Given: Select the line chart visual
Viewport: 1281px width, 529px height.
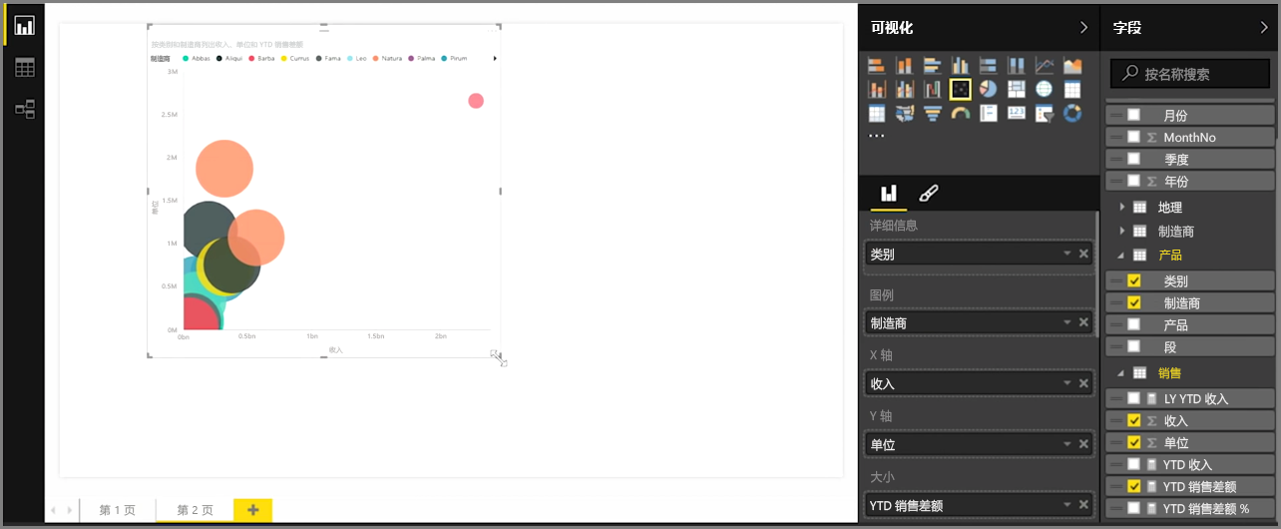Looking at the screenshot, I should coord(1045,67).
